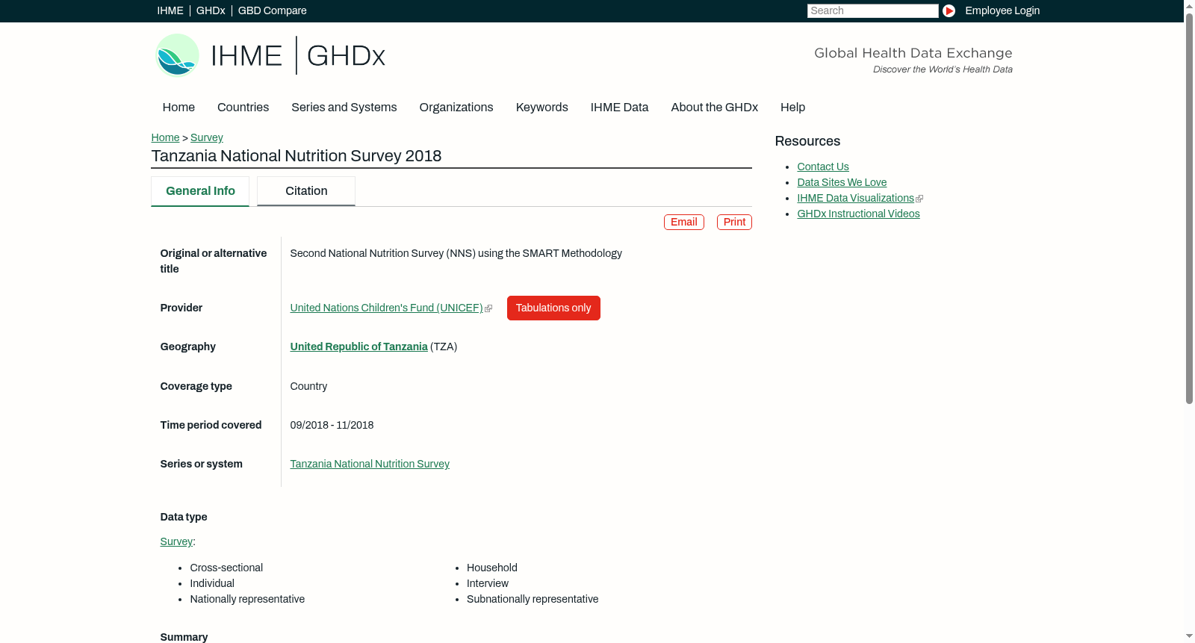The image size is (1195, 643).
Task: Open Tanzania National Nutrition Survey series link
Action: click(370, 464)
